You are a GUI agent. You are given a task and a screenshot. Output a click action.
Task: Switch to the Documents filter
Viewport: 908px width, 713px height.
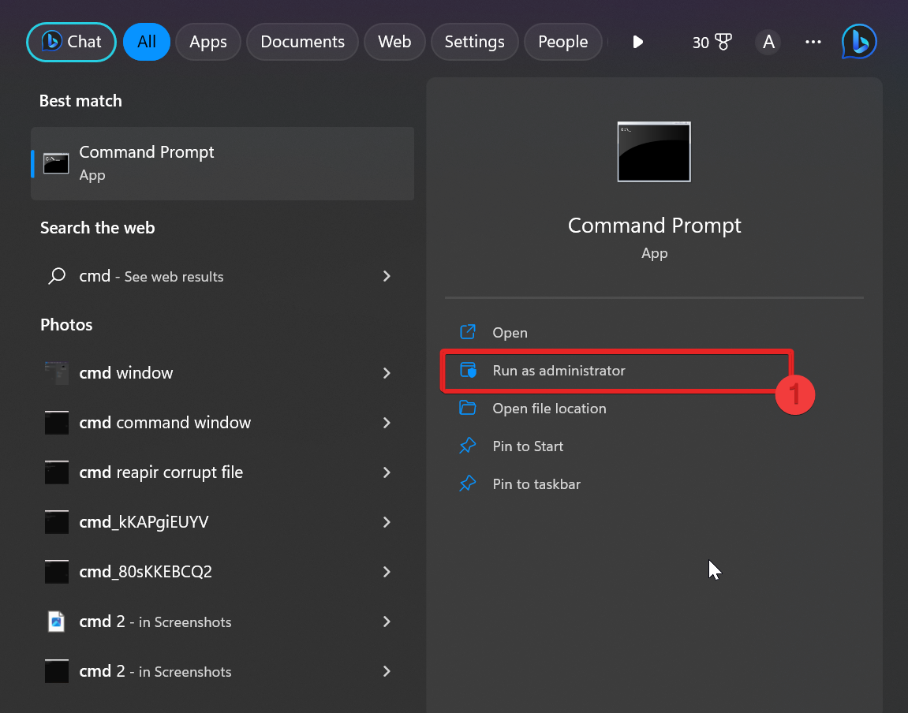[x=302, y=42]
